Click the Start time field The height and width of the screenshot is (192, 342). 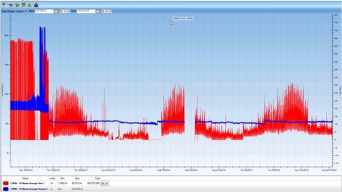click(65, 11)
